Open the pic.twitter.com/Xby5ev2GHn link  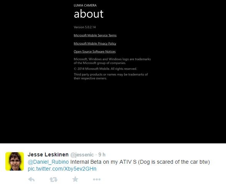coord(62,169)
